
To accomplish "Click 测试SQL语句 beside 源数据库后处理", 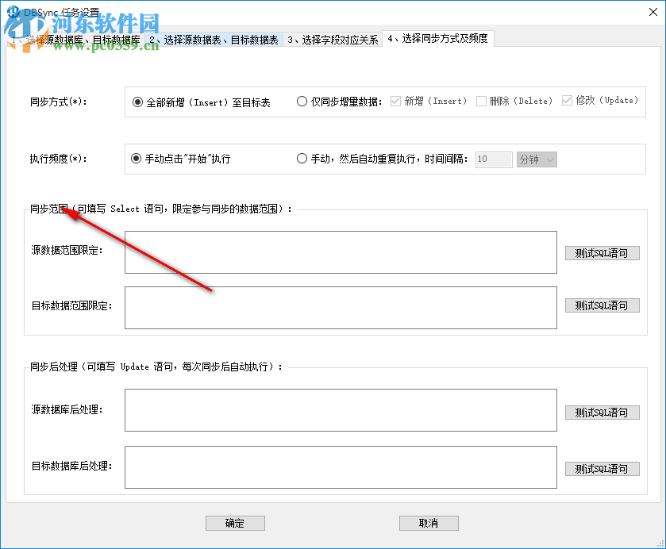I will [602, 413].
